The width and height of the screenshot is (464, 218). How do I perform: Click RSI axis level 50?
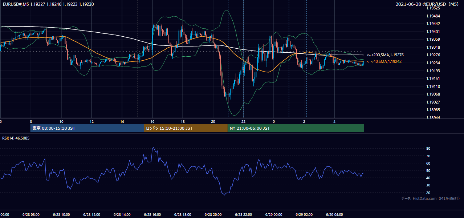[x=428, y=170]
